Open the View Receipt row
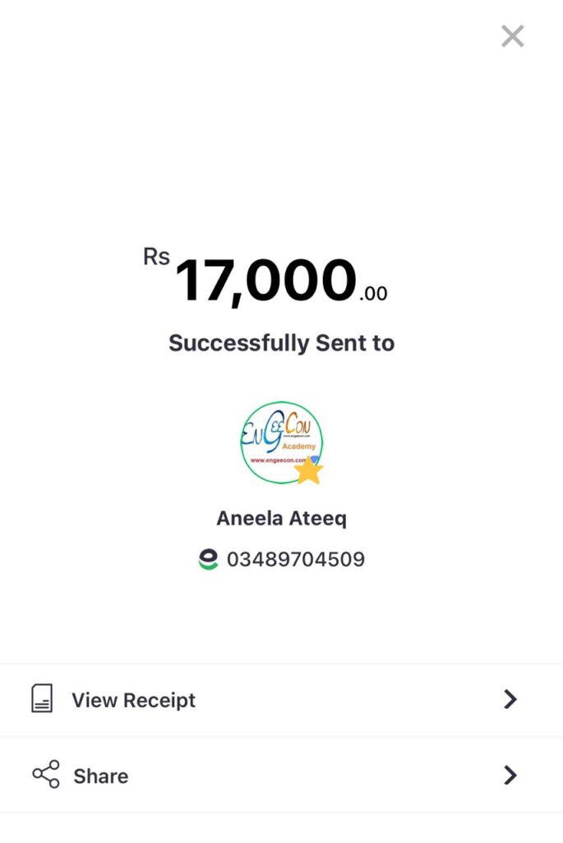 (281, 700)
